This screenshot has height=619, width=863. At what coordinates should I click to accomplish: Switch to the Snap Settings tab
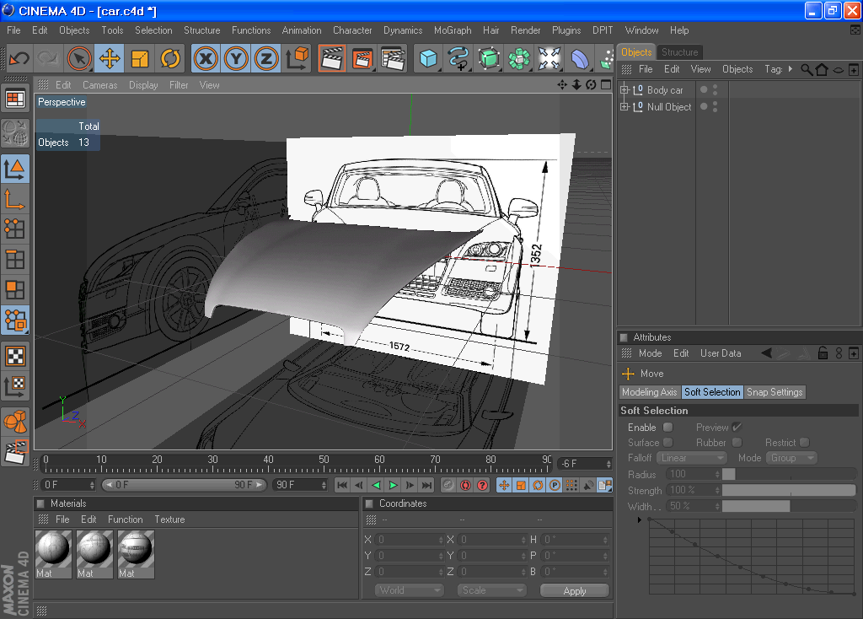coord(775,392)
